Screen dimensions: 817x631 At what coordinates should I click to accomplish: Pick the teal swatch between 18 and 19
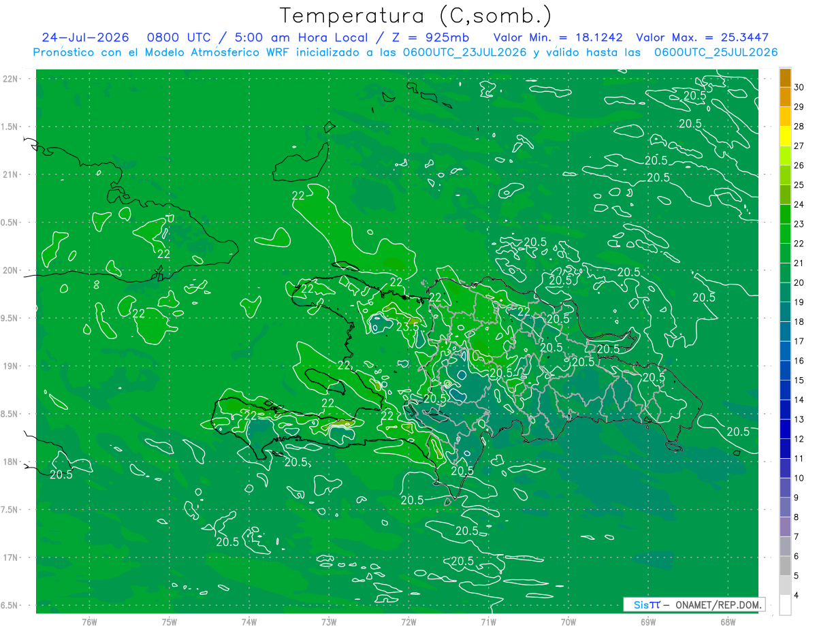click(x=785, y=312)
